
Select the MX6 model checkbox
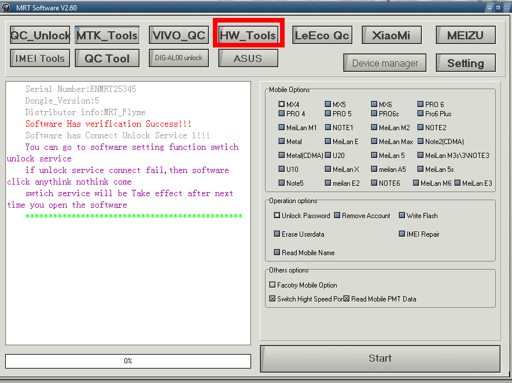(x=374, y=104)
